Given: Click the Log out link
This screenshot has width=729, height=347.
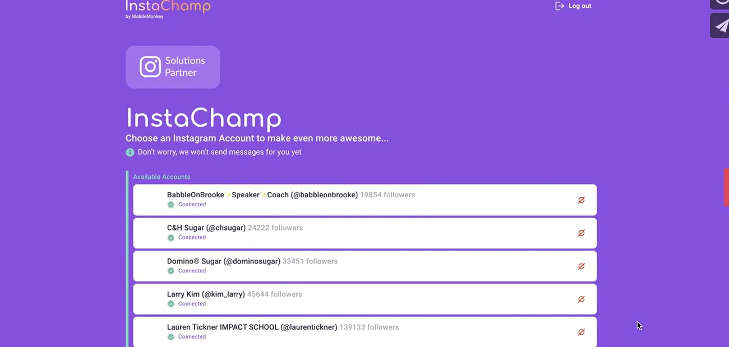Looking at the screenshot, I should pyautogui.click(x=573, y=6).
